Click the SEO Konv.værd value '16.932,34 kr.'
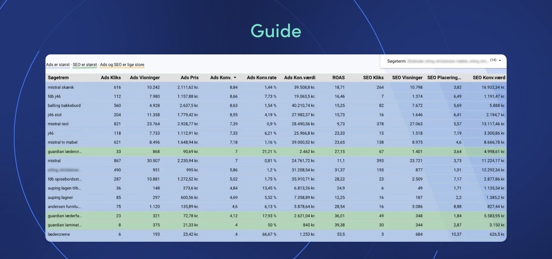This screenshot has width=552, height=259. pos(492,87)
